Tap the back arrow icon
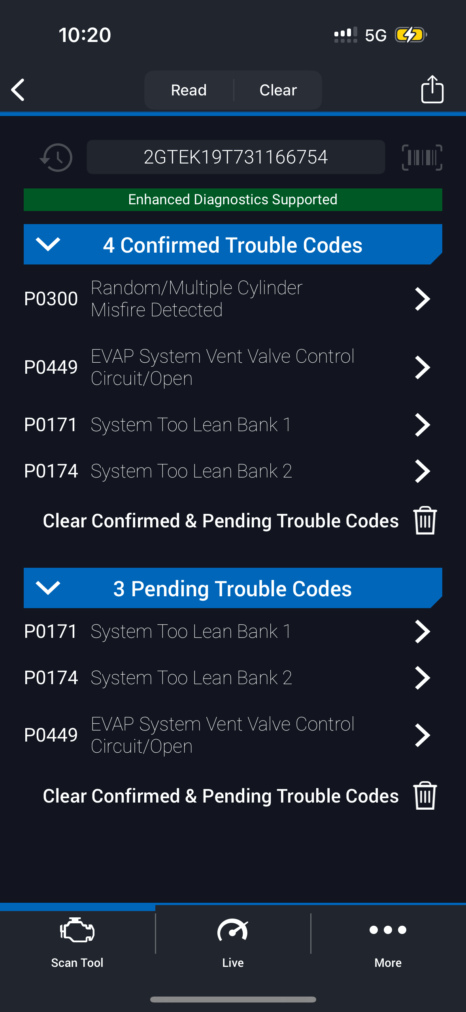The height and width of the screenshot is (1012, 466). click(x=18, y=90)
